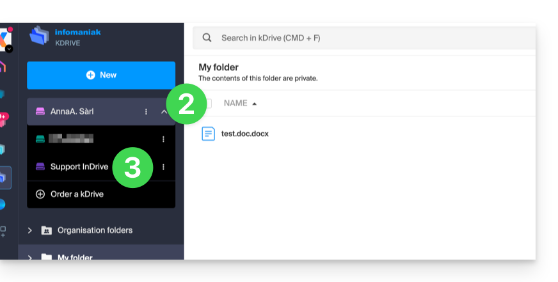Viewport: 558px width, 282px height.
Task: Click the search magnifier icon
Action: 207,38
